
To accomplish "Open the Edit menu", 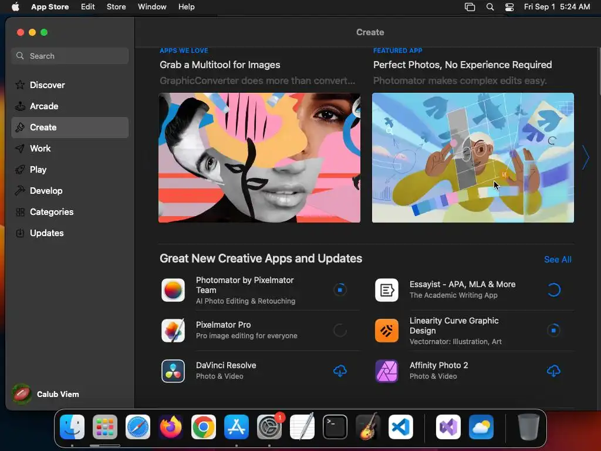I will 88,6.
